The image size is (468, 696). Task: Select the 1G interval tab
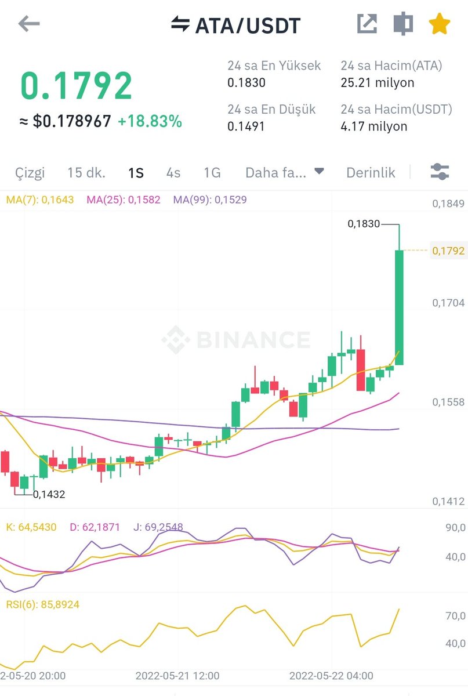tap(212, 172)
